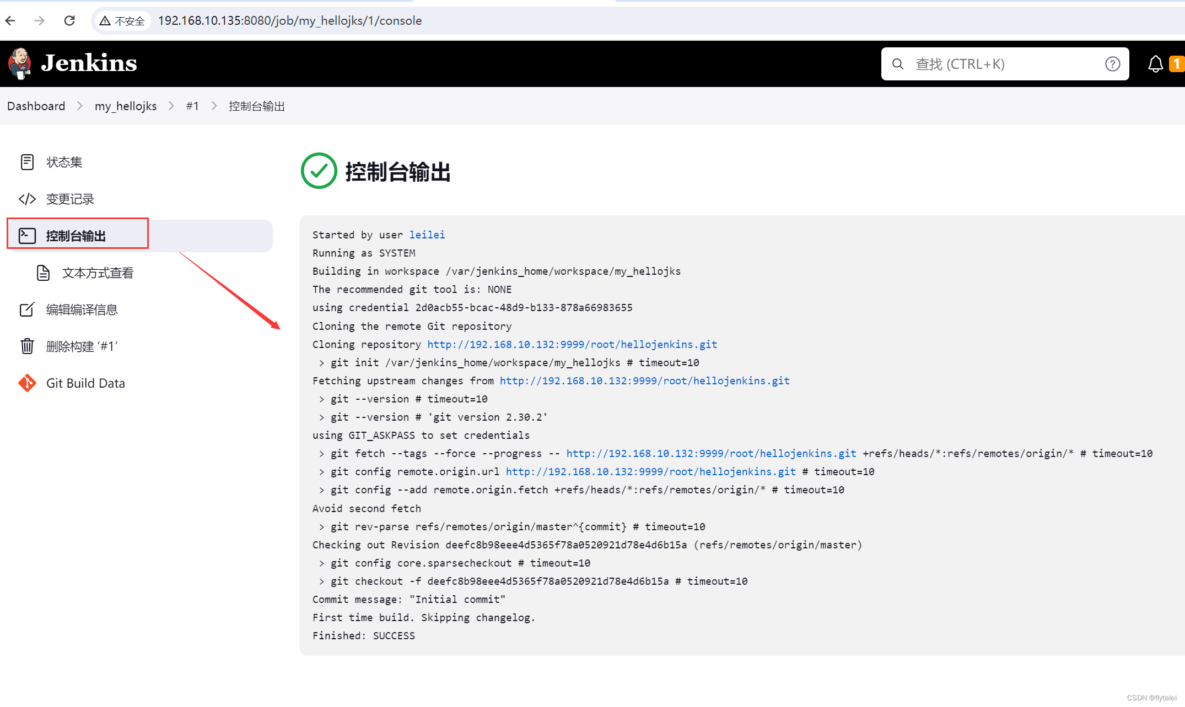Viewport: 1185px width, 707px height.
Task: Expand the chevron after #1 breadcrumb
Action: coord(214,106)
